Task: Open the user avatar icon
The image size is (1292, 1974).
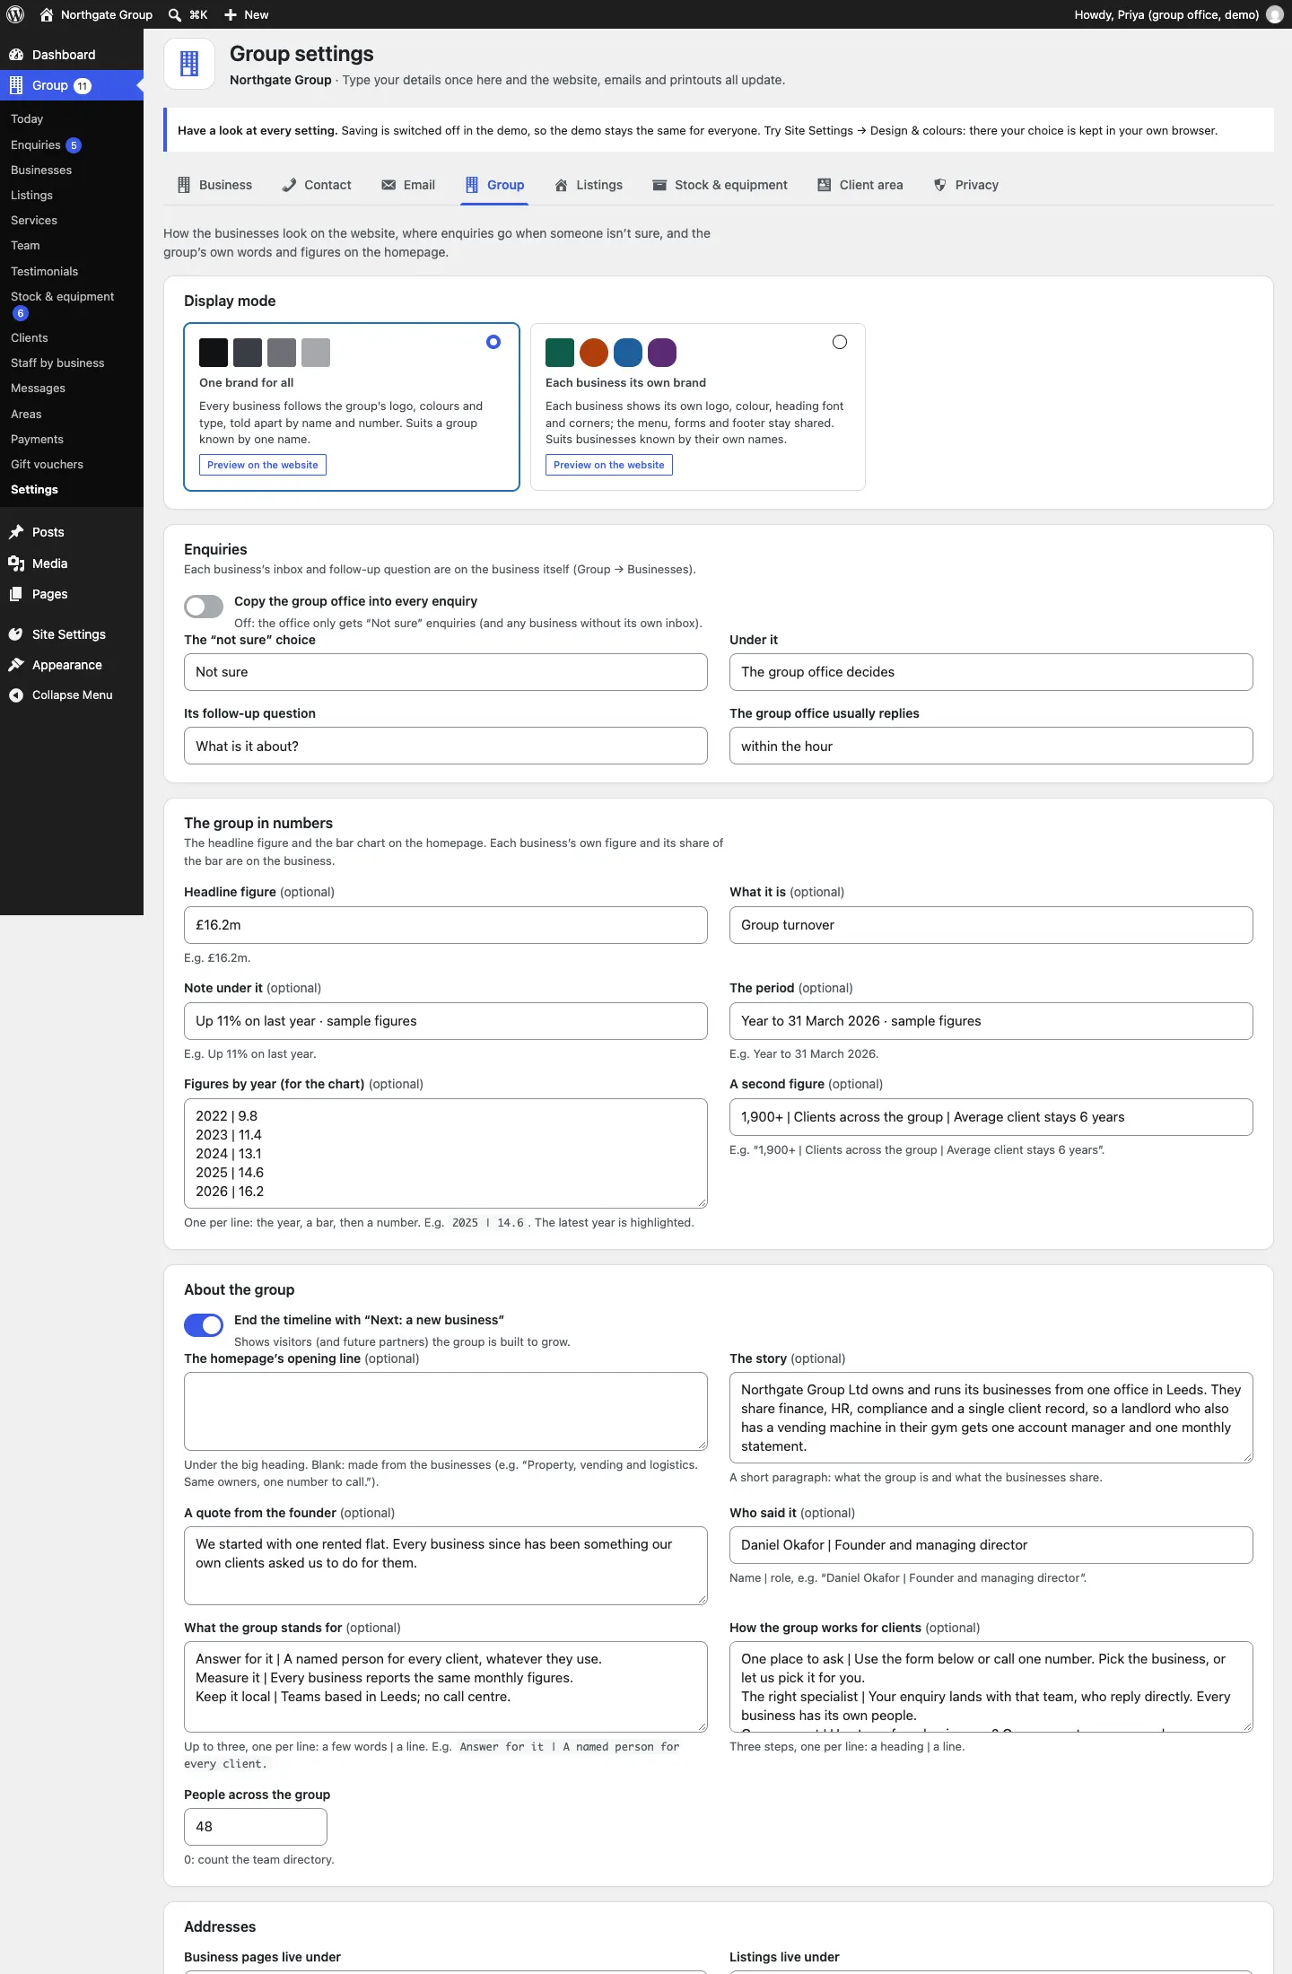Action: (x=1274, y=14)
